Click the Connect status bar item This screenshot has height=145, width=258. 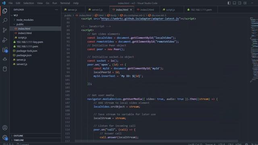click(x=23, y=144)
